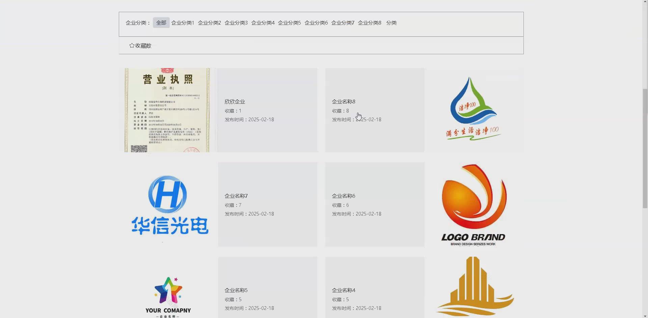The width and height of the screenshot is (648, 318).
Task: Click 收藏：8 under 企业名称8
Action: point(340,110)
